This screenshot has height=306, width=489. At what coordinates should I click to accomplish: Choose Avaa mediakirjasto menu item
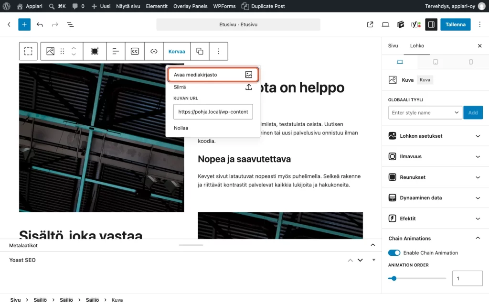coord(213,75)
